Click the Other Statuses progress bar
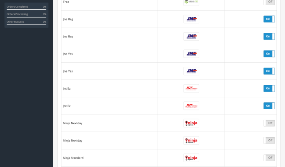 (x=26, y=25)
